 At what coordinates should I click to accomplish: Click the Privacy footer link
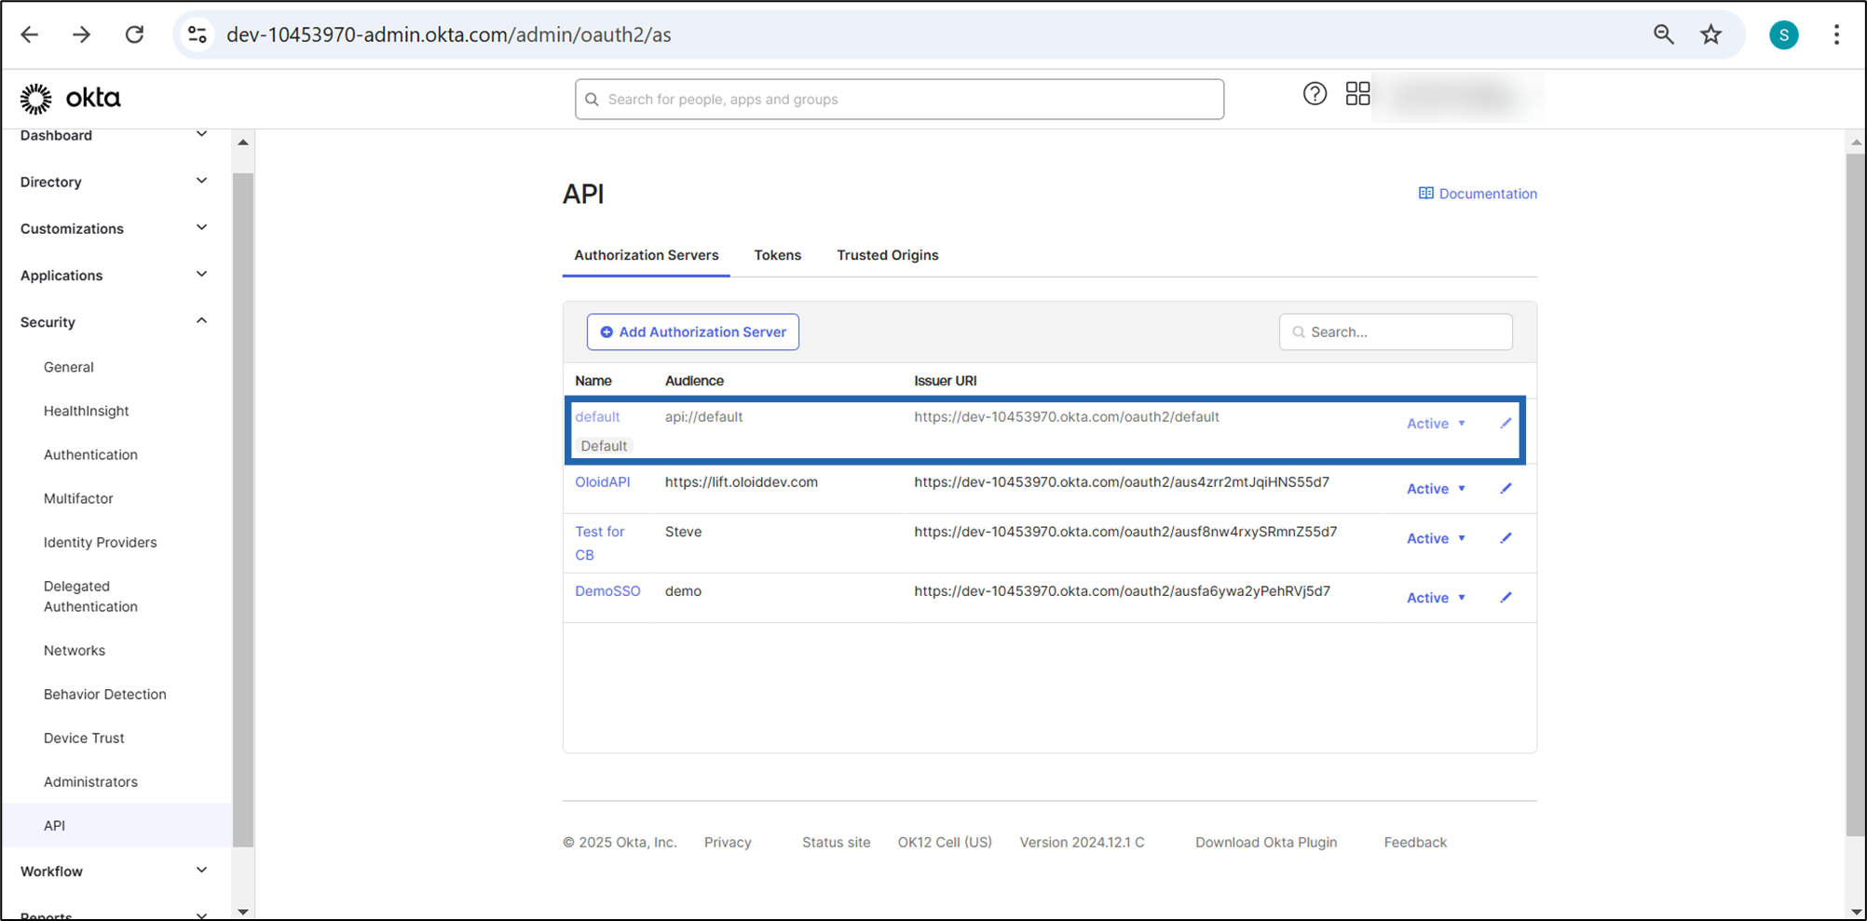pos(728,842)
